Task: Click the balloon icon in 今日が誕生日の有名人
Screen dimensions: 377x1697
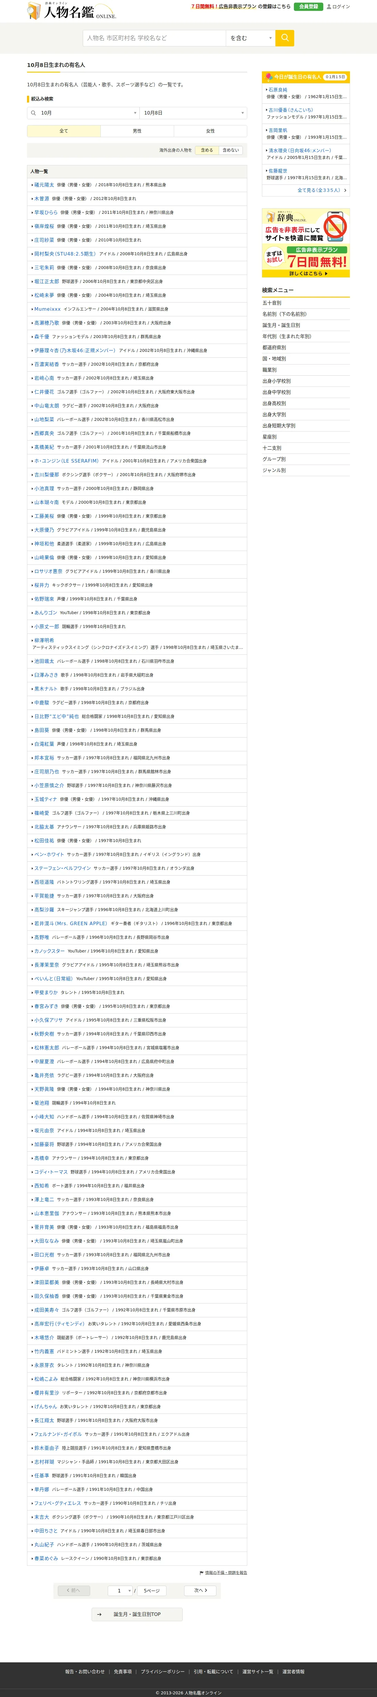Action: (x=268, y=76)
